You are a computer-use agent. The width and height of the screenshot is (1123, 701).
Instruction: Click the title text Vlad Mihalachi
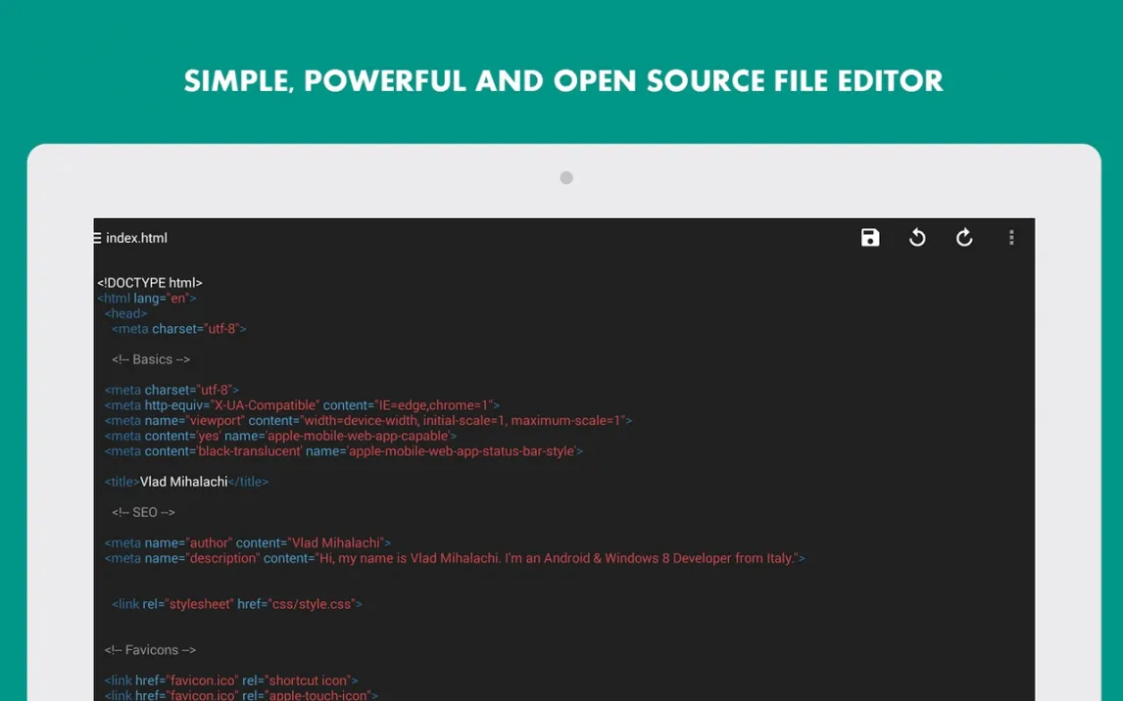click(x=184, y=482)
